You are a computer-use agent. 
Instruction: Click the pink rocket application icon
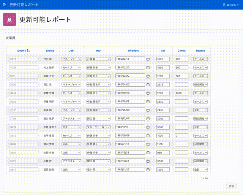9,19
